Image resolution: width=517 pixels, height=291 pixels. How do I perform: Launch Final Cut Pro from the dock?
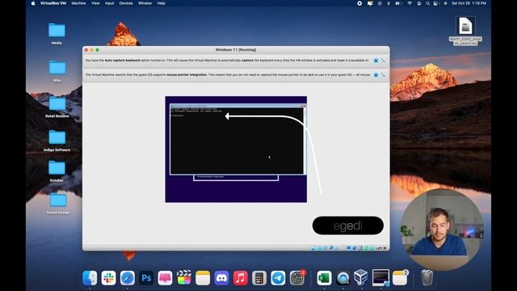pyautogui.click(x=183, y=278)
